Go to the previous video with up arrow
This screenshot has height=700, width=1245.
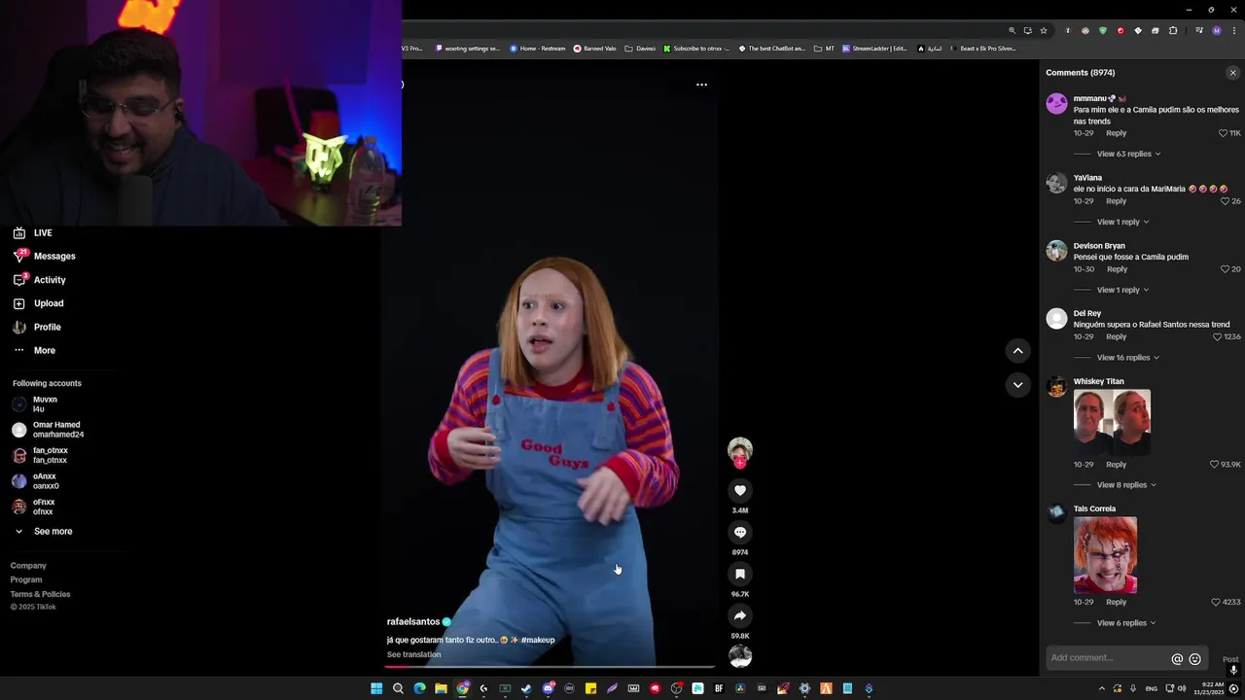(x=1017, y=351)
